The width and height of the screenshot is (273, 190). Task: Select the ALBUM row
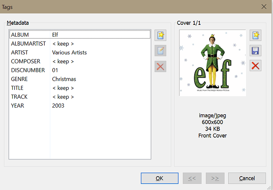(80, 35)
